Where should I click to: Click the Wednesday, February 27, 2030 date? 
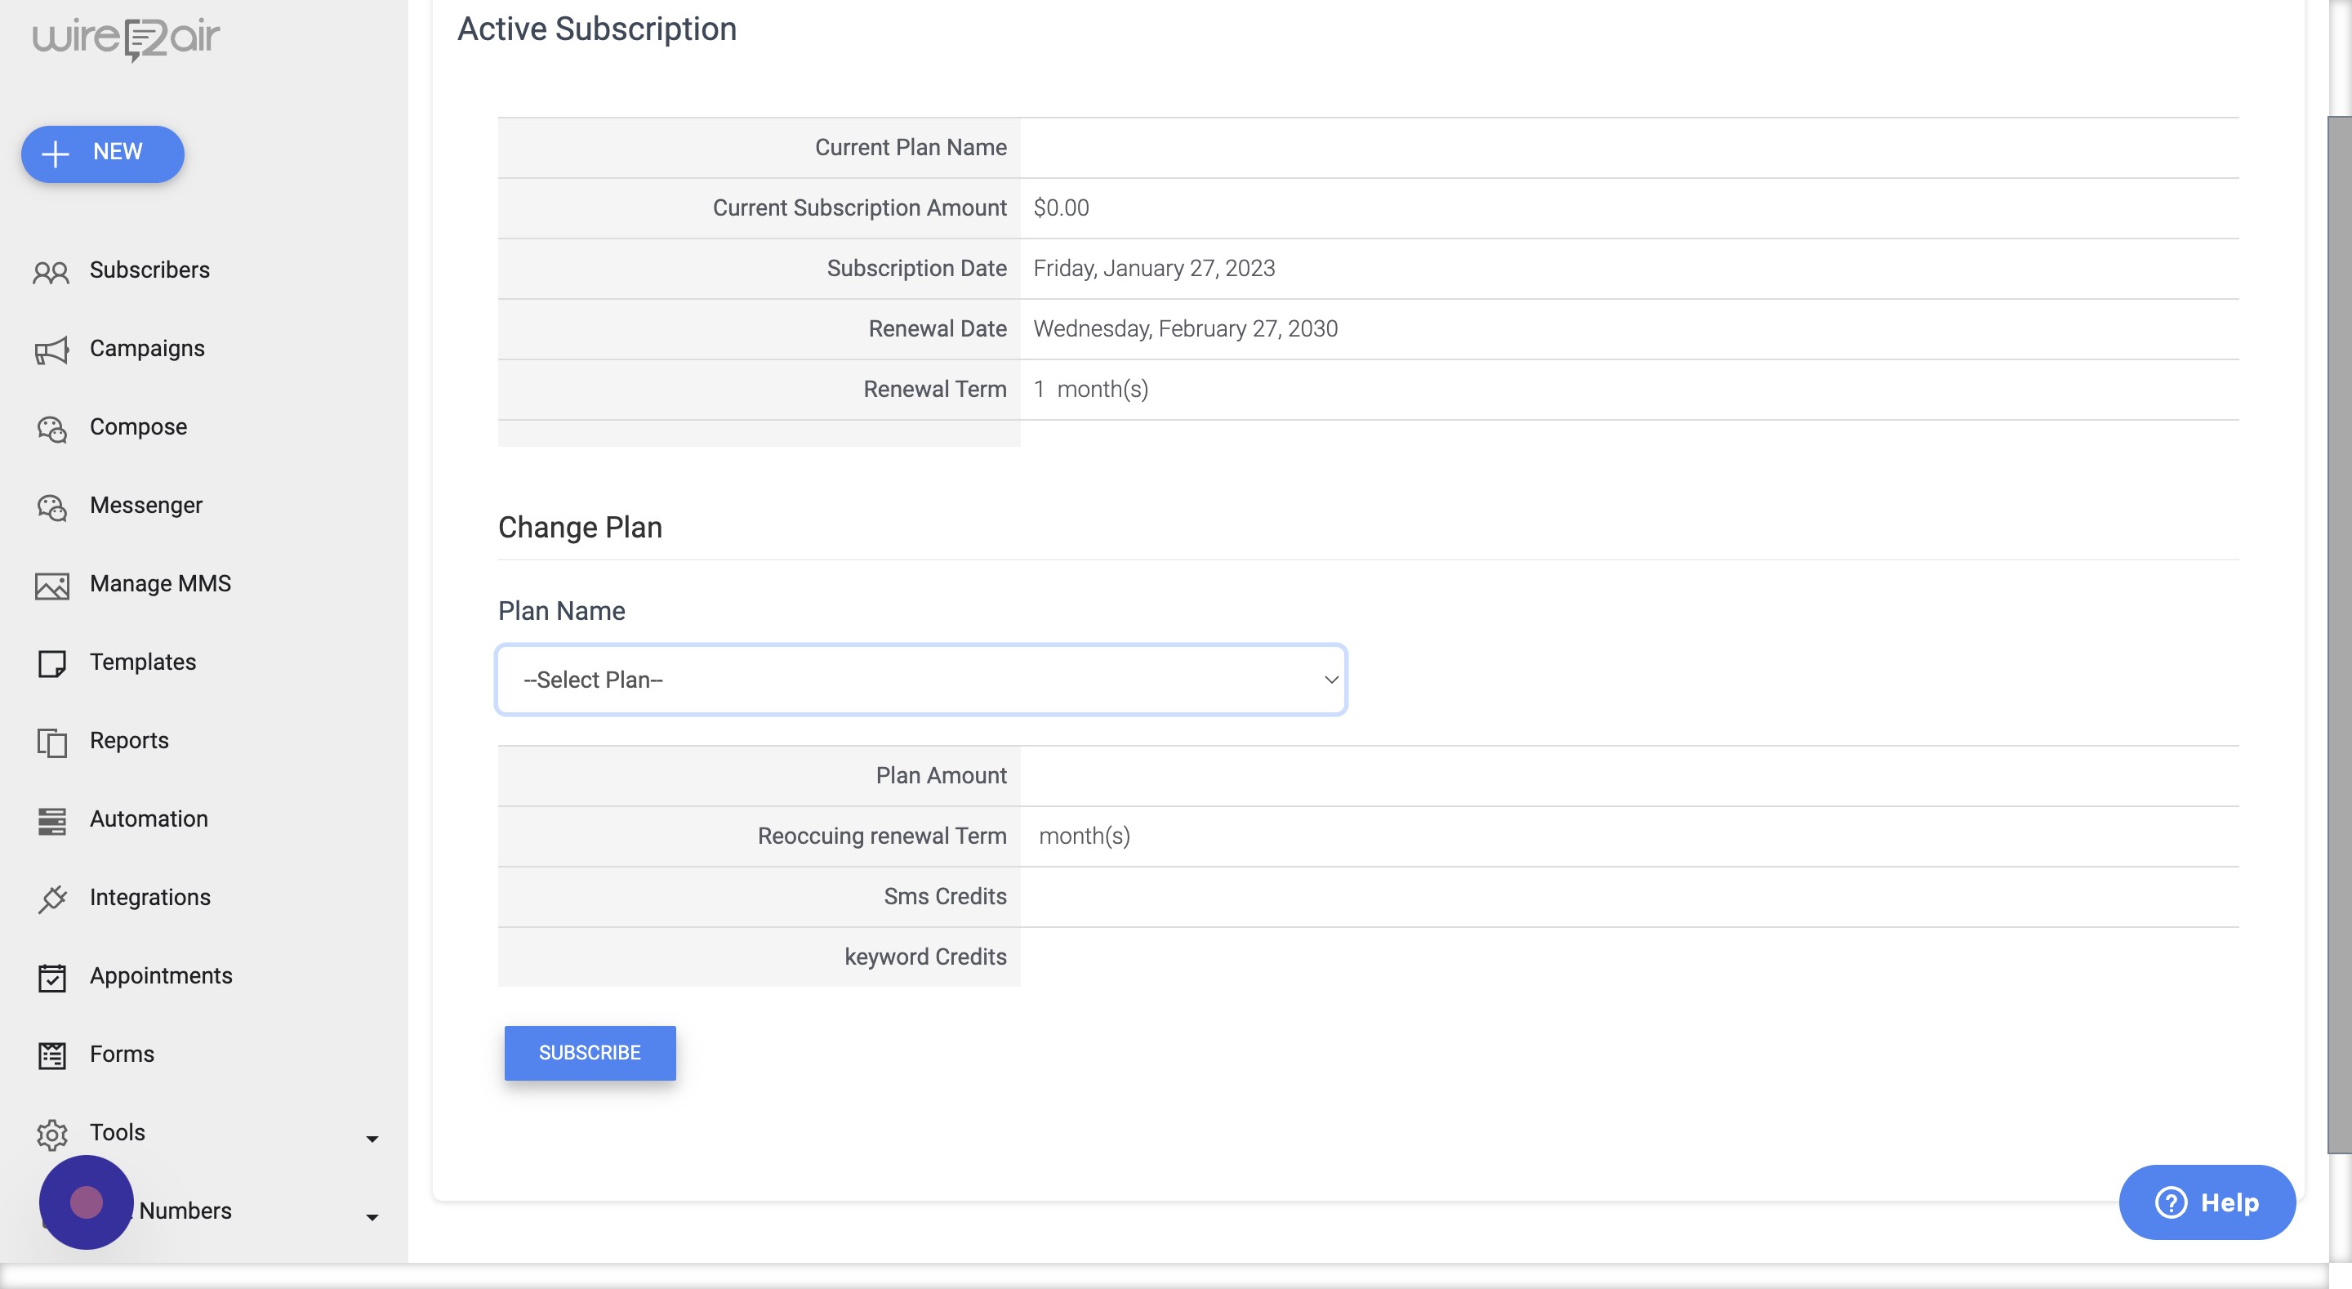click(x=1185, y=329)
